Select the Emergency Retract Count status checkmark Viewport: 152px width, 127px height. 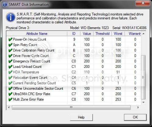coord(10,61)
